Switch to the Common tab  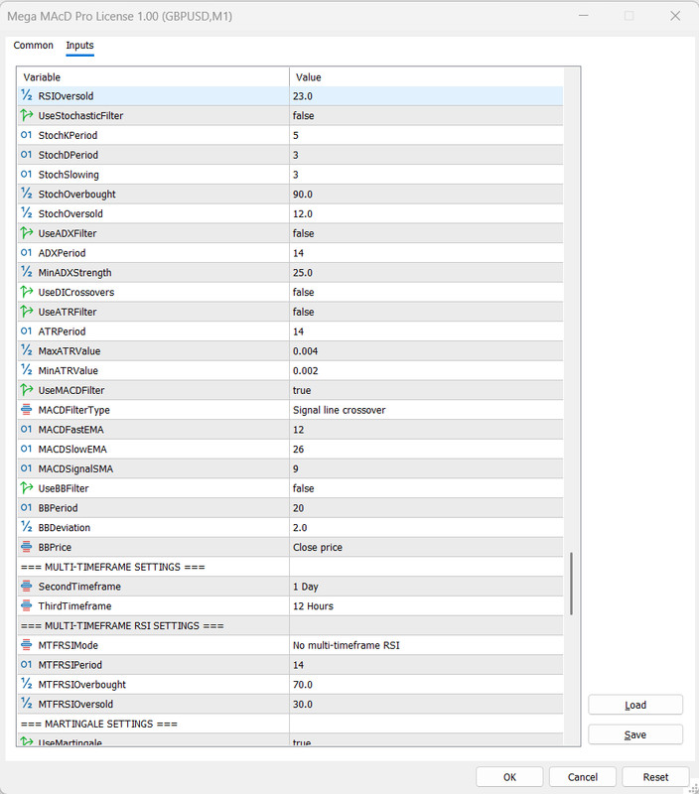(33, 45)
